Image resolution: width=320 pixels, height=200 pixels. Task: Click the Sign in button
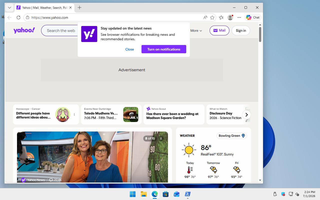click(241, 30)
